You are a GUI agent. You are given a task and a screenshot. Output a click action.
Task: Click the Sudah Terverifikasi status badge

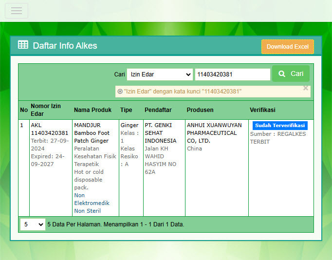tap(279, 126)
